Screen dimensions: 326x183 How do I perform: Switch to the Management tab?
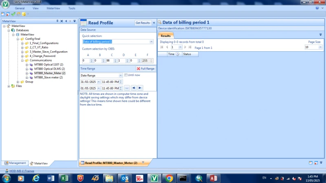tap(15, 163)
